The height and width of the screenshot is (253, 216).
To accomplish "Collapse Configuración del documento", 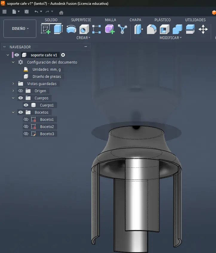I will [13, 62].
